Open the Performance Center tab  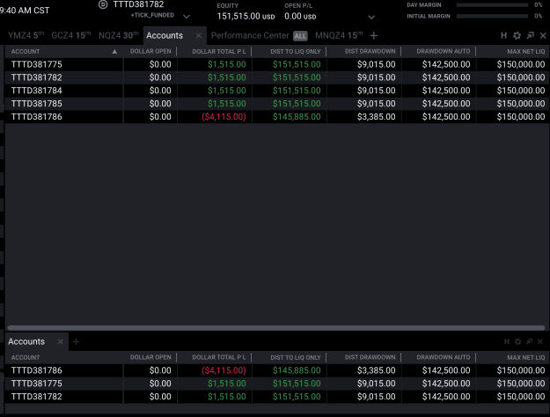point(250,35)
